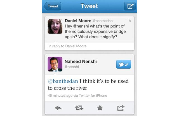179x116 pixels.
Task: Reply to Naheed Nenshi's tweet
Action: tap(58, 108)
